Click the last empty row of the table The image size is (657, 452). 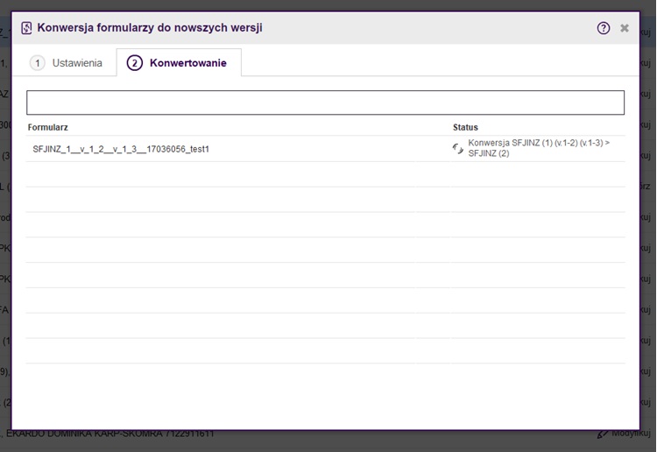(x=325, y=351)
